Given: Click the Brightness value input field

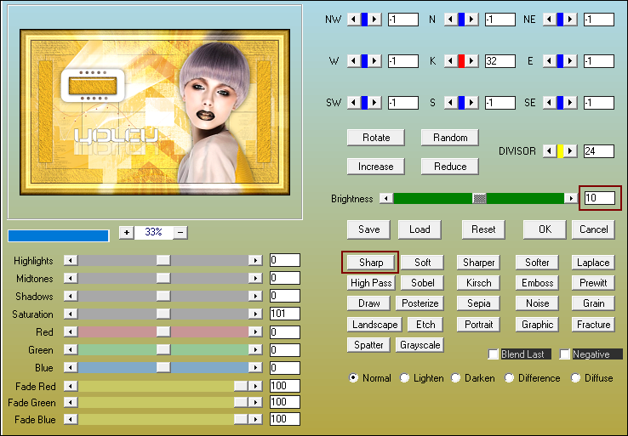Looking at the screenshot, I should pos(599,198).
